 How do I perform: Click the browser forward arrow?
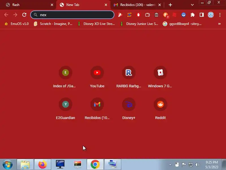coord(15,15)
